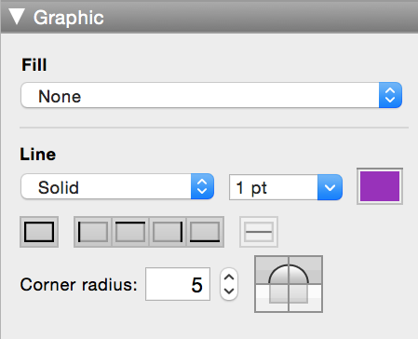This screenshot has width=418, height=339.
Task: Click the 1 pt line width arrow
Action: click(x=330, y=187)
